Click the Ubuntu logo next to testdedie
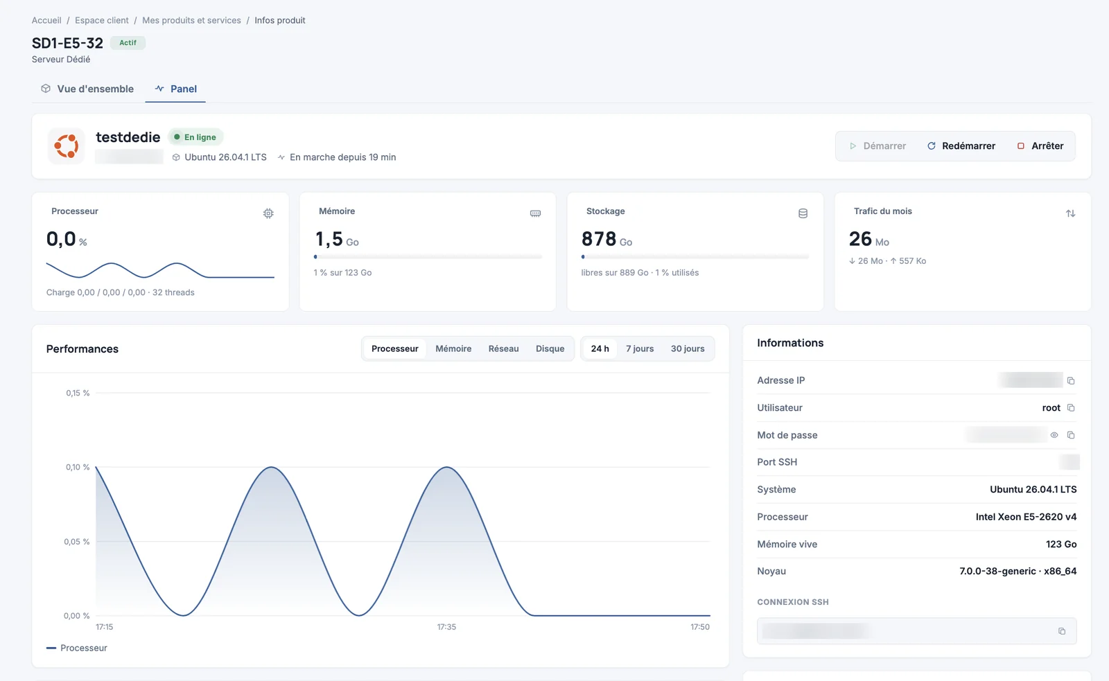The height and width of the screenshot is (681, 1109). [67, 146]
